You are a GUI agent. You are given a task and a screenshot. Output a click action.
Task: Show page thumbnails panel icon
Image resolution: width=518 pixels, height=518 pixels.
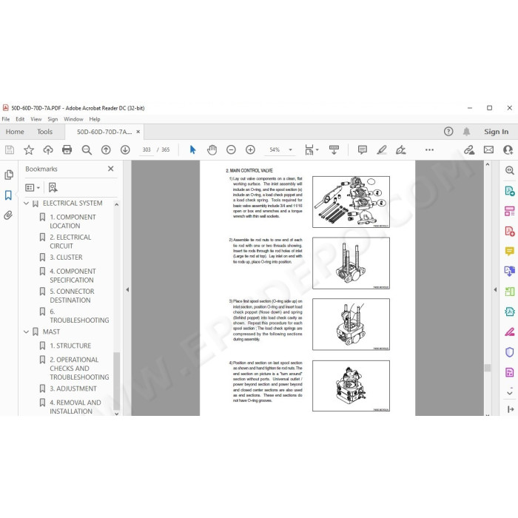[x=9, y=175]
